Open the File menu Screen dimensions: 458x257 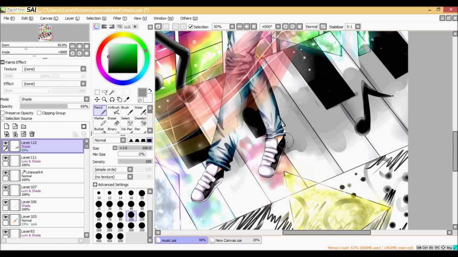9,18
